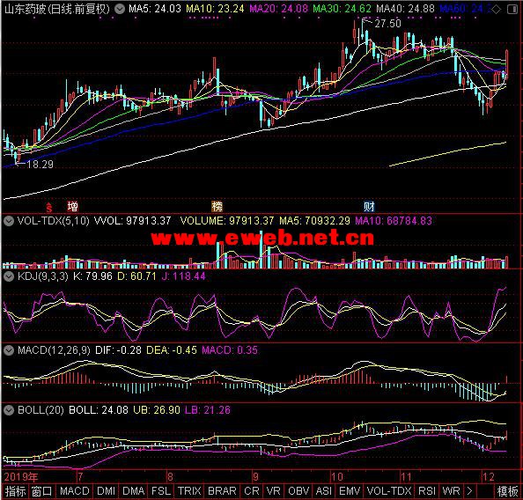Switch to the VR indicator tab
Viewport: 523px width, 500px height.
point(273,491)
